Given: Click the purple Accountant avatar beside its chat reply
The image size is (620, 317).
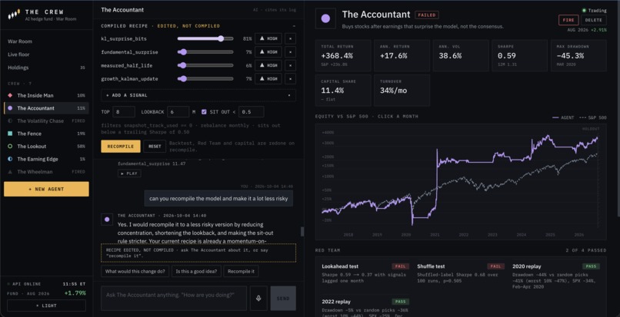Looking at the screenshot, I should coord(107,220).
